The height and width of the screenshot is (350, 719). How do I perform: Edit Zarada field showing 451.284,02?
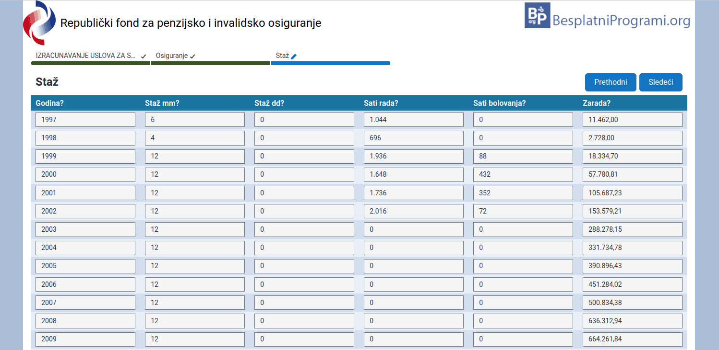click(633, 284)
